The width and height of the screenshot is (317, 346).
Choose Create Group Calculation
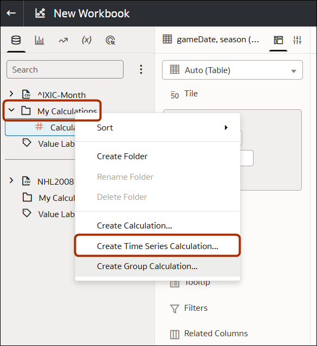[x=158, y=266]
